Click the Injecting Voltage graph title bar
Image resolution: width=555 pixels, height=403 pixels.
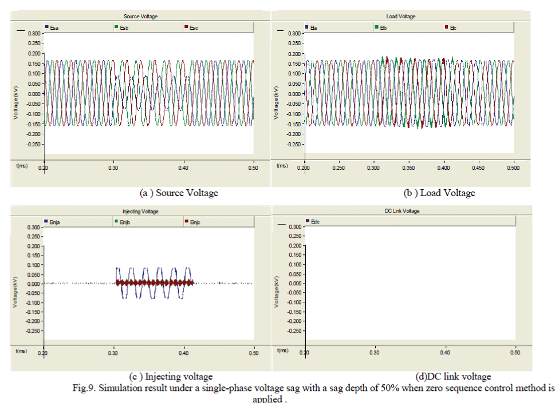141,212
